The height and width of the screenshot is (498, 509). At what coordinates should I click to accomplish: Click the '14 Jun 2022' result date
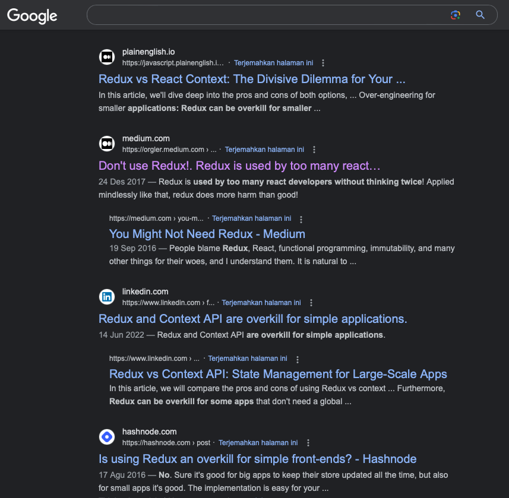pyautogui.click(x=121, y=335)
